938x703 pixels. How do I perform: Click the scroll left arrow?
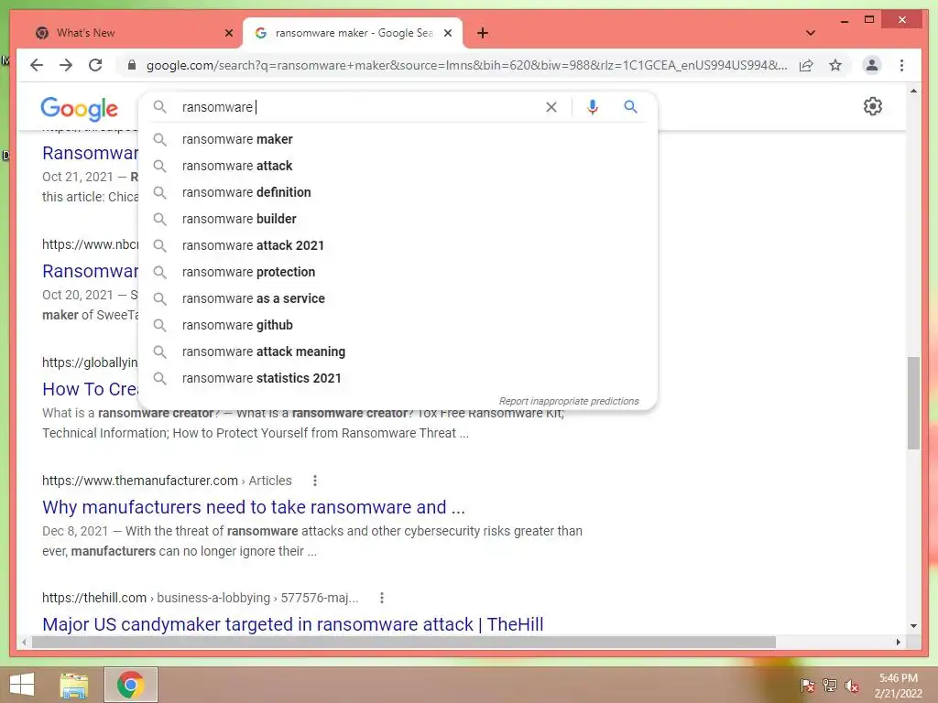24,642
